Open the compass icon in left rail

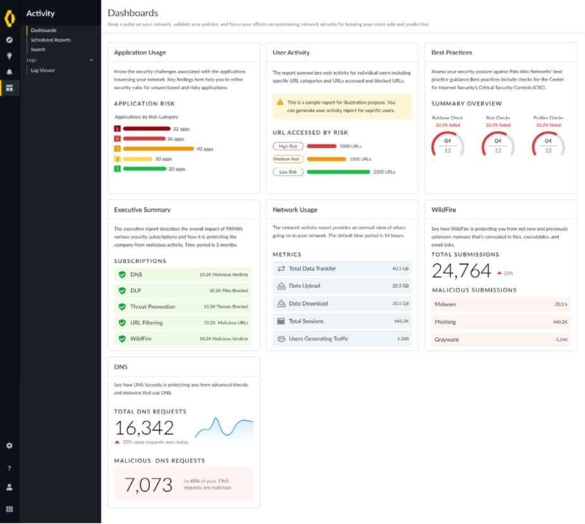(10, 40)
